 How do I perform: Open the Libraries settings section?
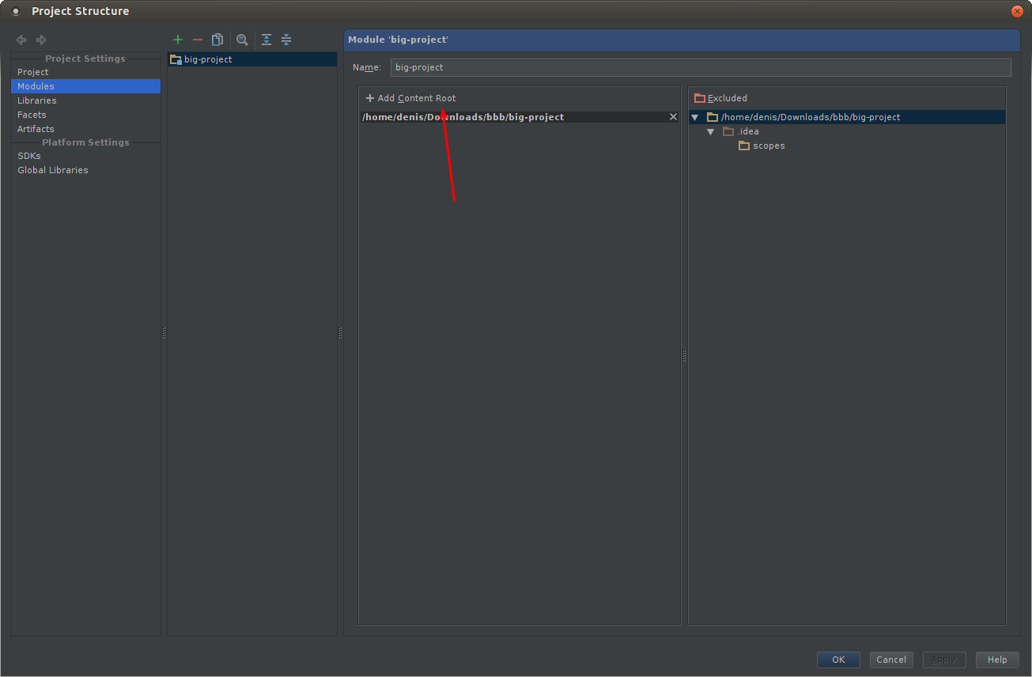coord(37,100)
